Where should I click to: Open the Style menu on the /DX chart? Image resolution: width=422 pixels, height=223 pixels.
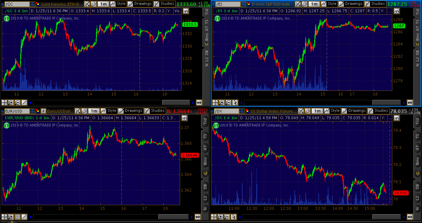tap(332, 111)
